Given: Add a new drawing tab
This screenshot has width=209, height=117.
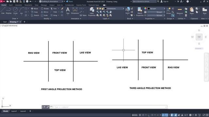Looking at the screenshot, I should tap(24, 22).
